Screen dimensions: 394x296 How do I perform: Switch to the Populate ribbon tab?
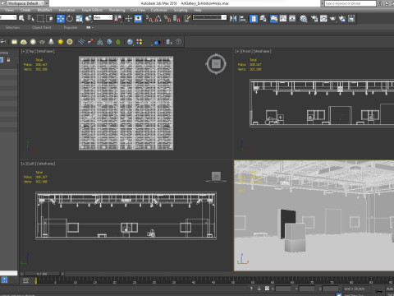(71, 27)
